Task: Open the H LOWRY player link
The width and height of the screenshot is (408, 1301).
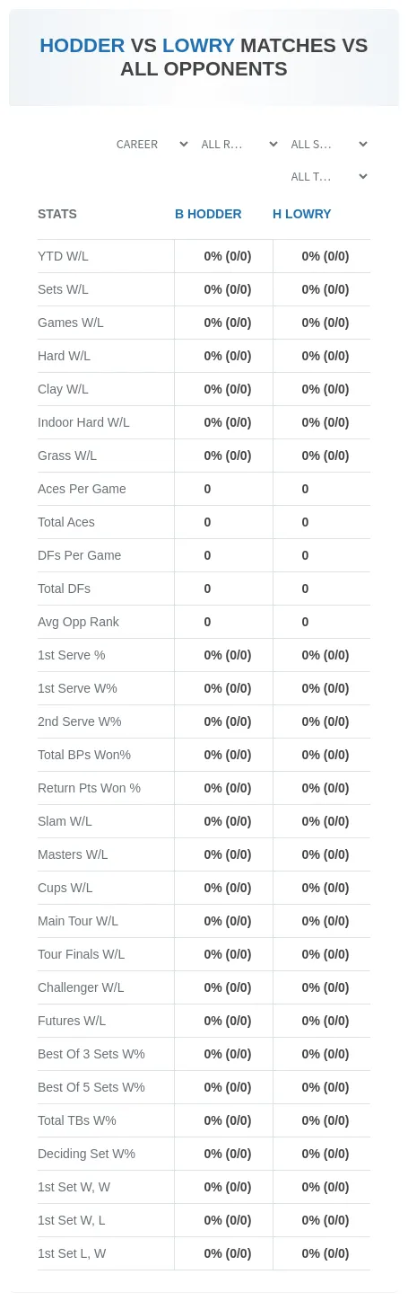Action: (302, 214)
